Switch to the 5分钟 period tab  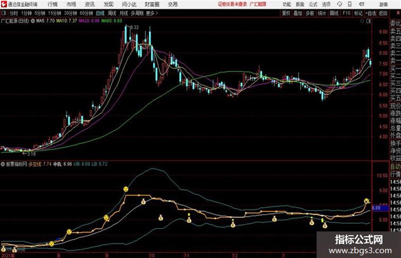coord(39,13)
